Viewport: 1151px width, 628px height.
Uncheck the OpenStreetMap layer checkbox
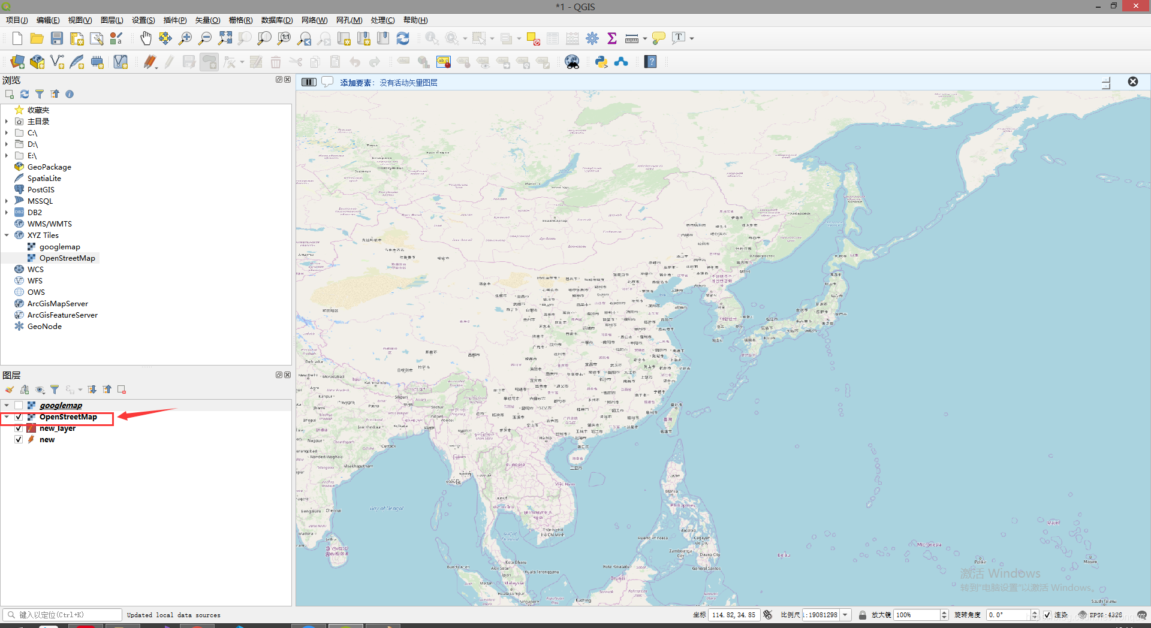click(x=19, y=417)
